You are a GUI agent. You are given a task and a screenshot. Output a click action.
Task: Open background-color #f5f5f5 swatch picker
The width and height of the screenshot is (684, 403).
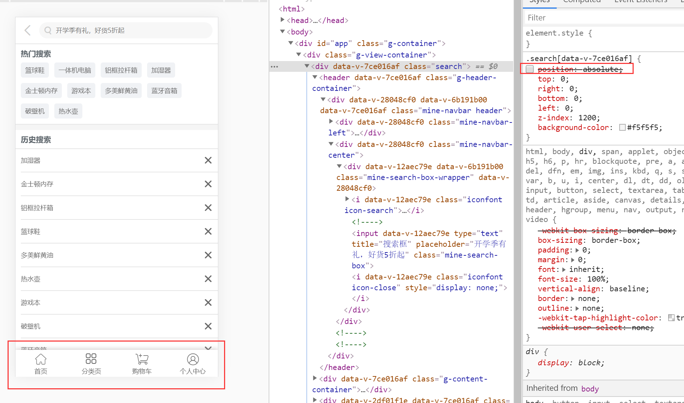623,128
